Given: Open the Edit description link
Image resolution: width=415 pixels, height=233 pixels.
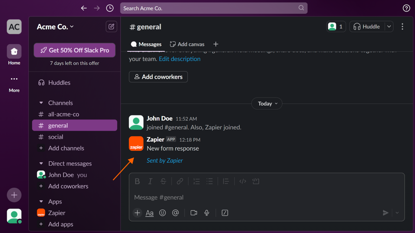Looking at the screenshot, I should click(x=179, y=59).
